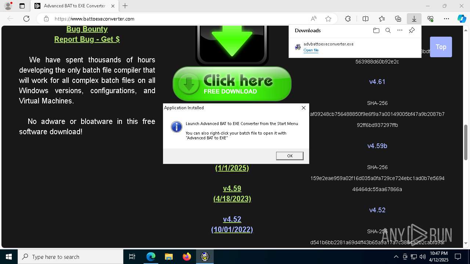Open more options in Downloads panel
This screenshot has height=264, width=470.
[400, 30]
